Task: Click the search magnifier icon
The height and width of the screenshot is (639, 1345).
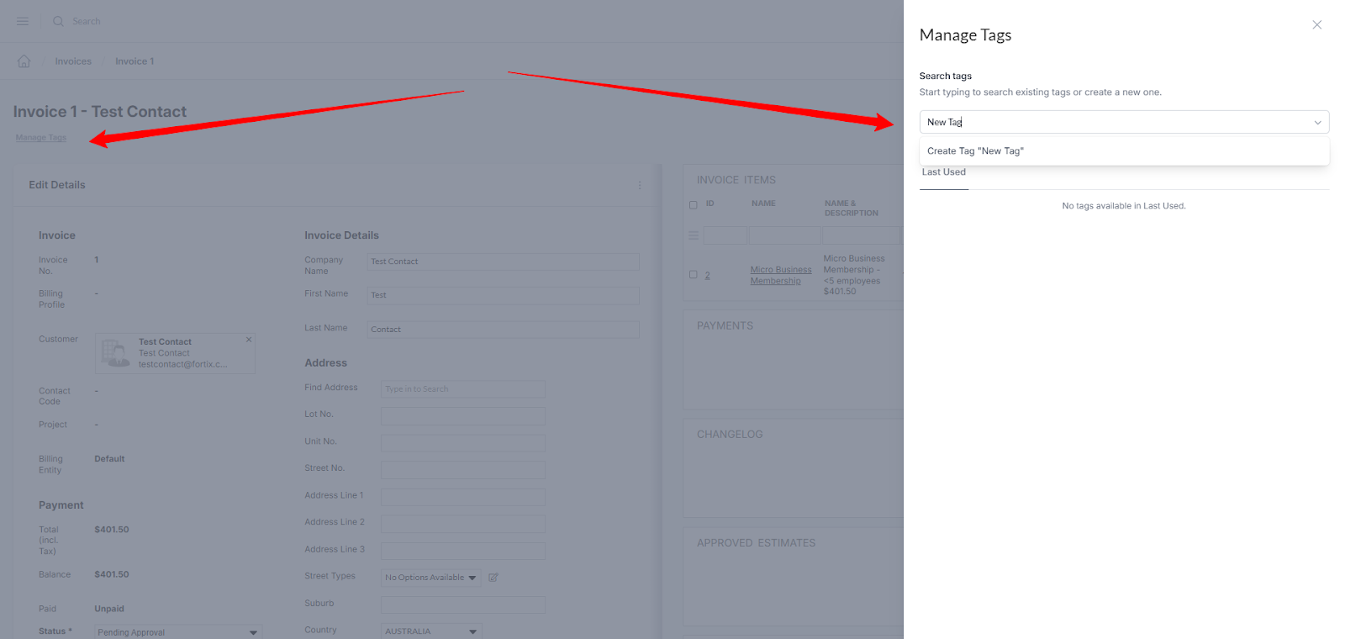Action: [58, 21]
